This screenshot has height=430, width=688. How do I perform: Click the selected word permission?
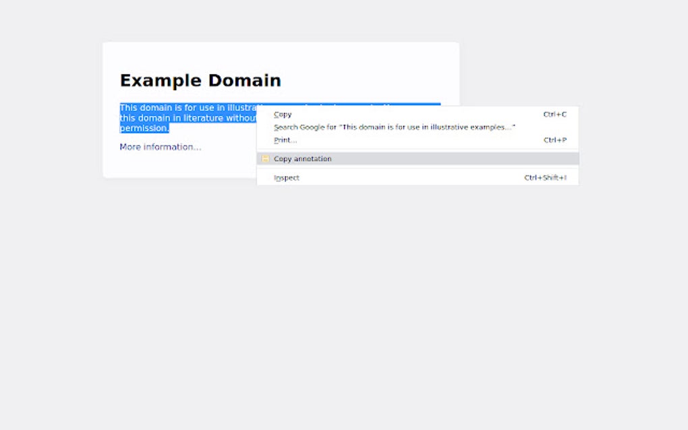click(x=143, y=127)
